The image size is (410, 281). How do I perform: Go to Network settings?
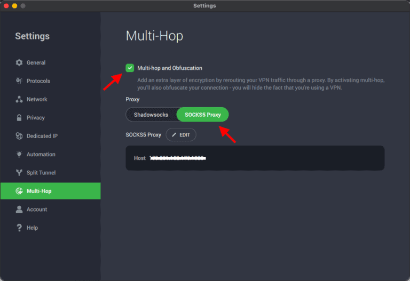37,100
